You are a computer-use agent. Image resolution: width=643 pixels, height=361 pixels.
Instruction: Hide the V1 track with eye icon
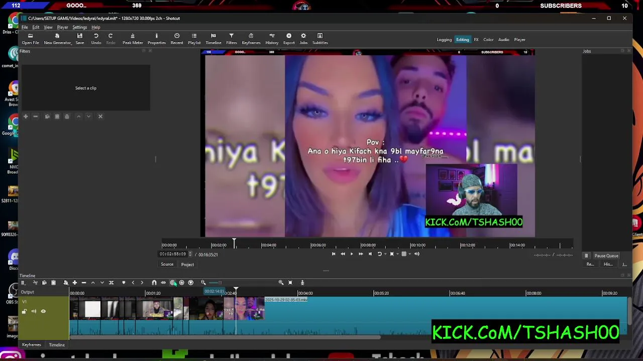[43, 311]
